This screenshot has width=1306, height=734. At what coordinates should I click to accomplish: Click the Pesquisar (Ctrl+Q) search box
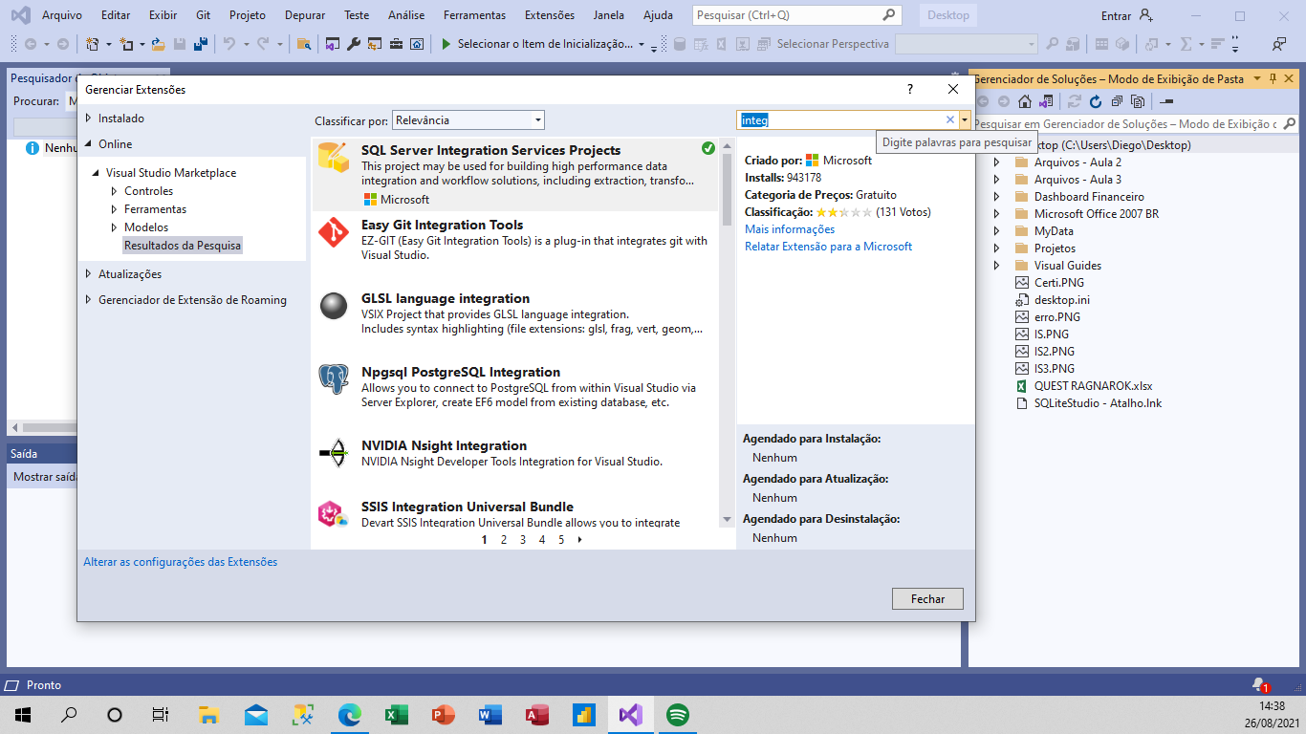[795, 15]
